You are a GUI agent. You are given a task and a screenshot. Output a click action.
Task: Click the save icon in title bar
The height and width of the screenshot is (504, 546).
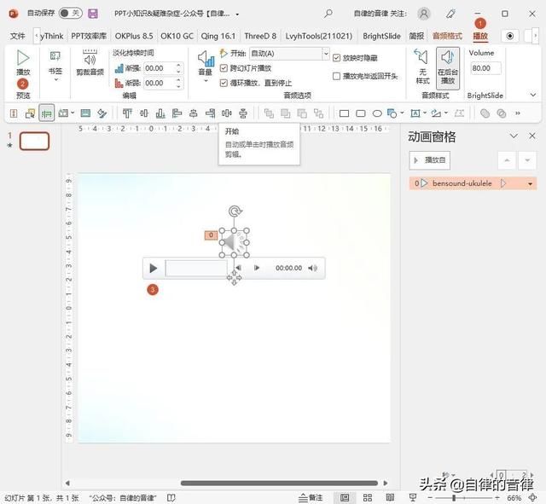click(x=93, y=14)
